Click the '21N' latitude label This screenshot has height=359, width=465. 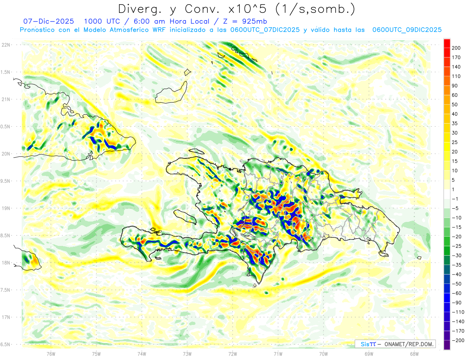click(6, 99)
